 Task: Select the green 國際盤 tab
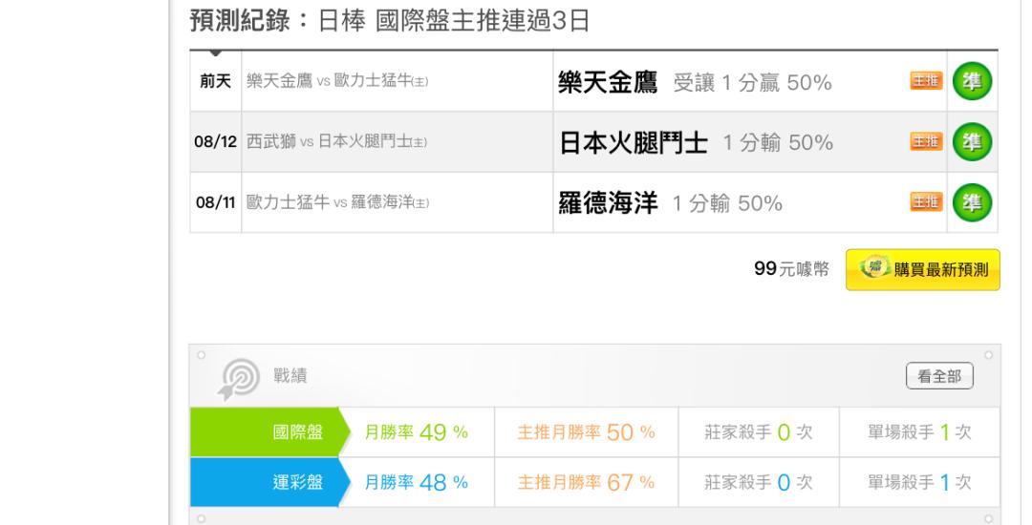[x=270, y=431]
